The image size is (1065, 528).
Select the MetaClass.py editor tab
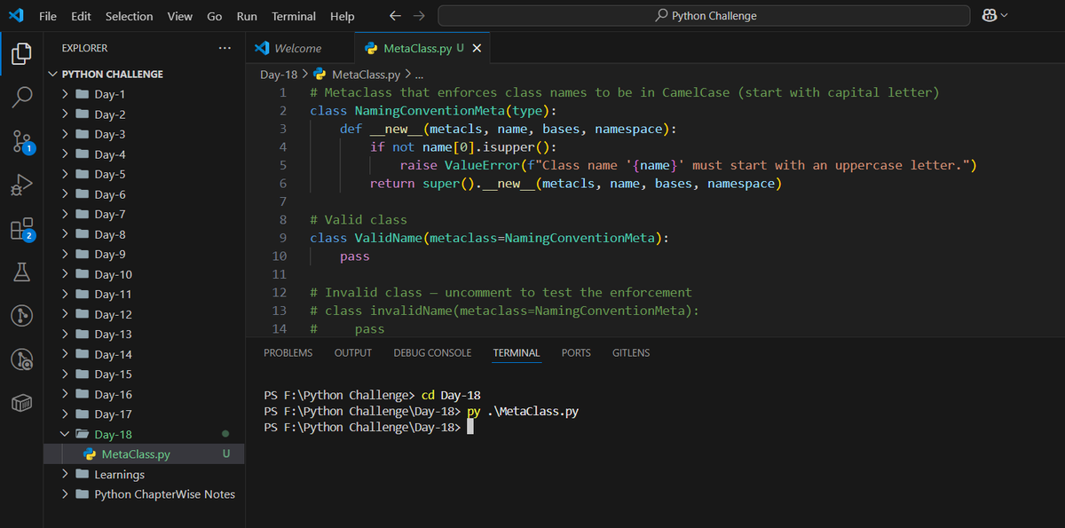click(422, 48)
